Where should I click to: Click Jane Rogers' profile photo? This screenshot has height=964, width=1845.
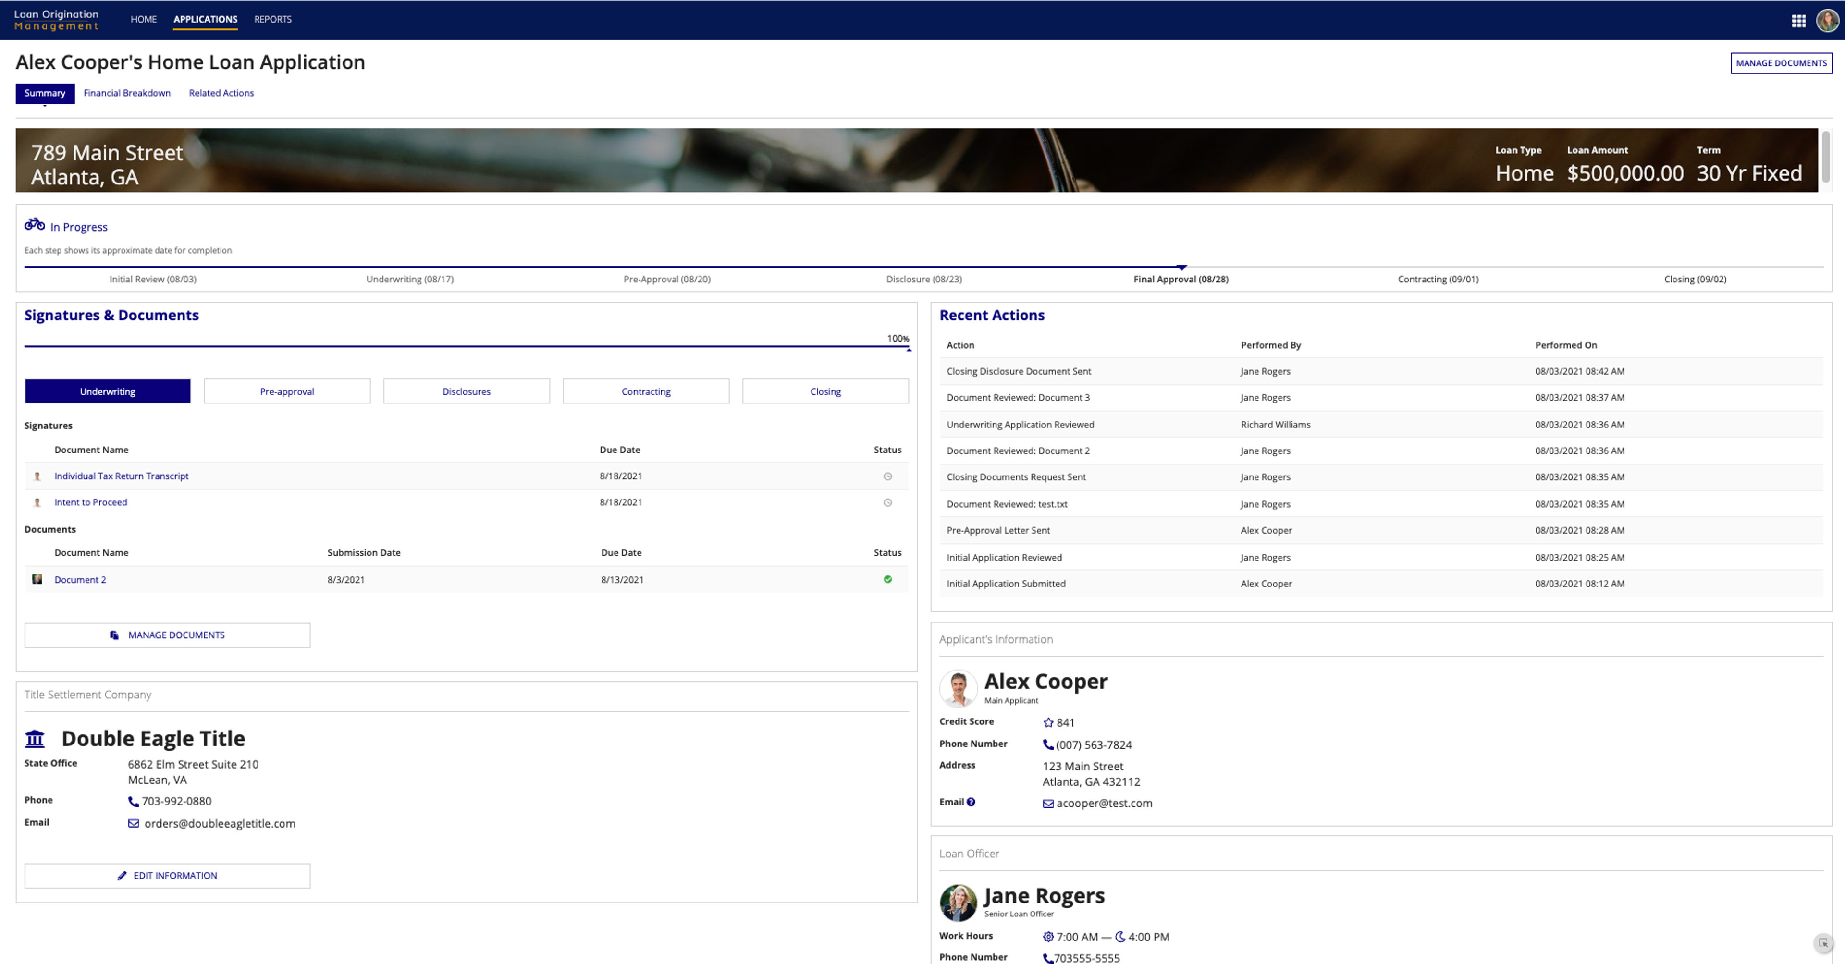(958, 903)
